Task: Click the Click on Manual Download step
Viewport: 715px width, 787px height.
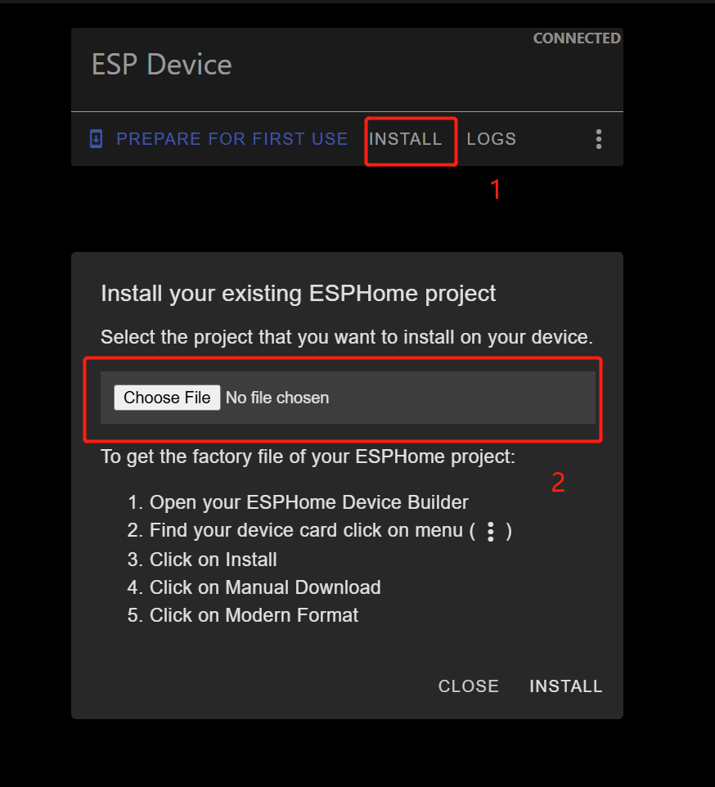Action: (x=254, y=587)
